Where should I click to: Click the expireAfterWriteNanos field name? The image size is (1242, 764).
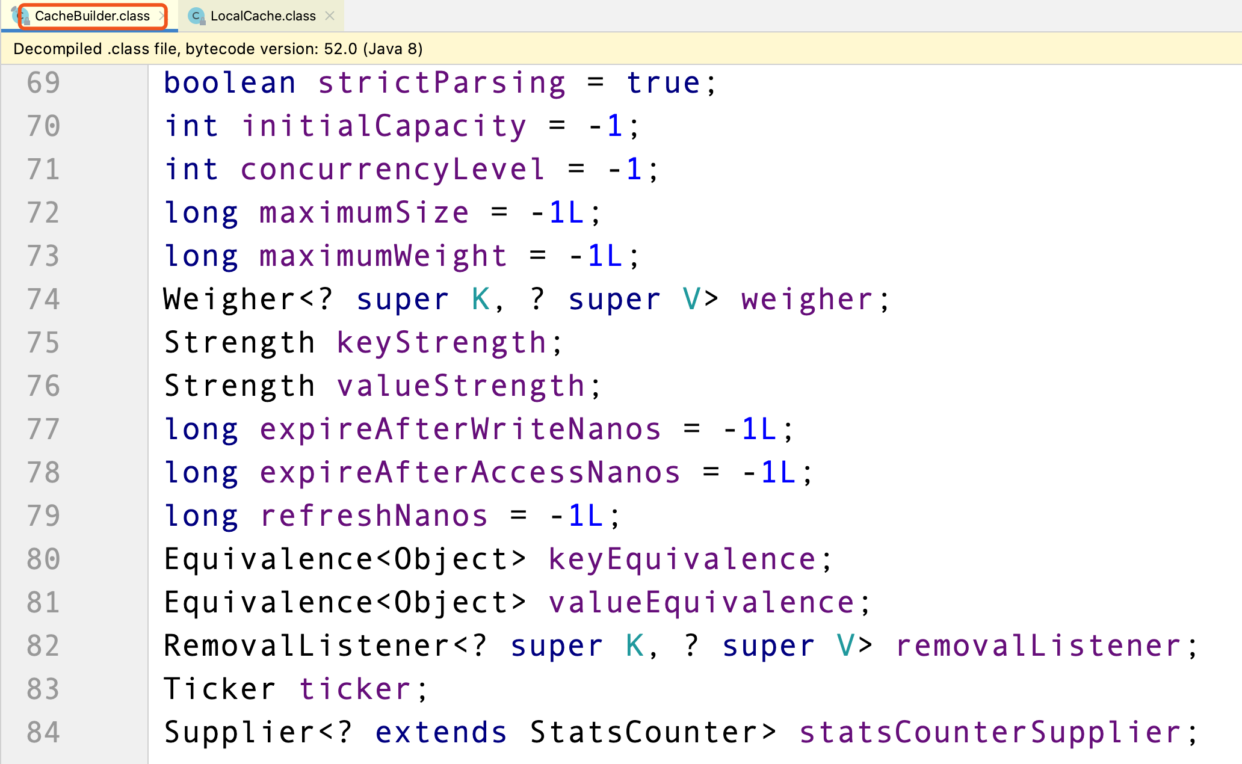coord(460,430)
